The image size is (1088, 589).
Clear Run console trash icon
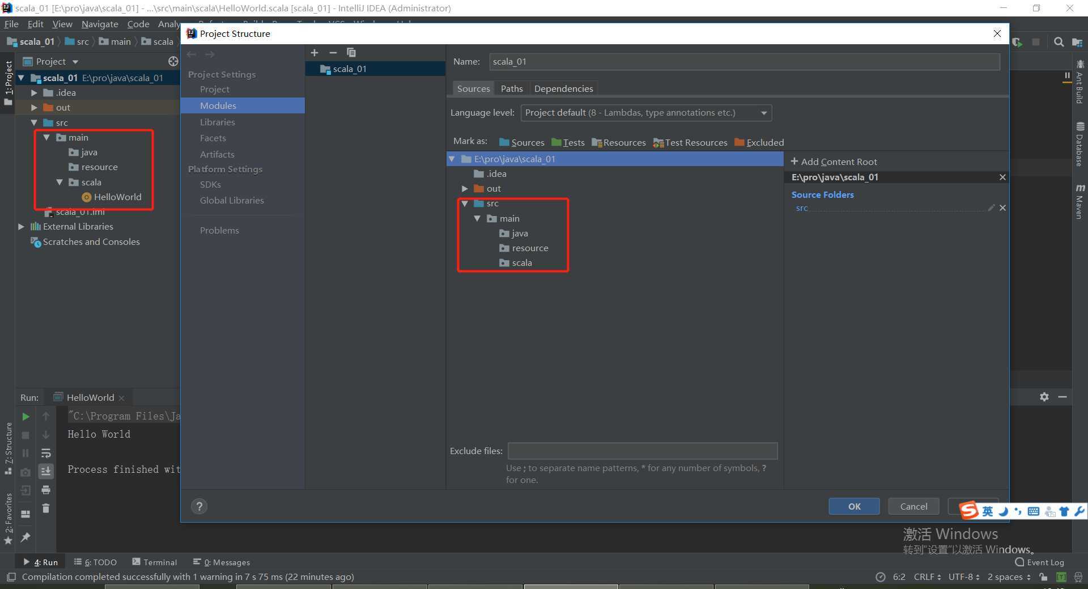46,509
